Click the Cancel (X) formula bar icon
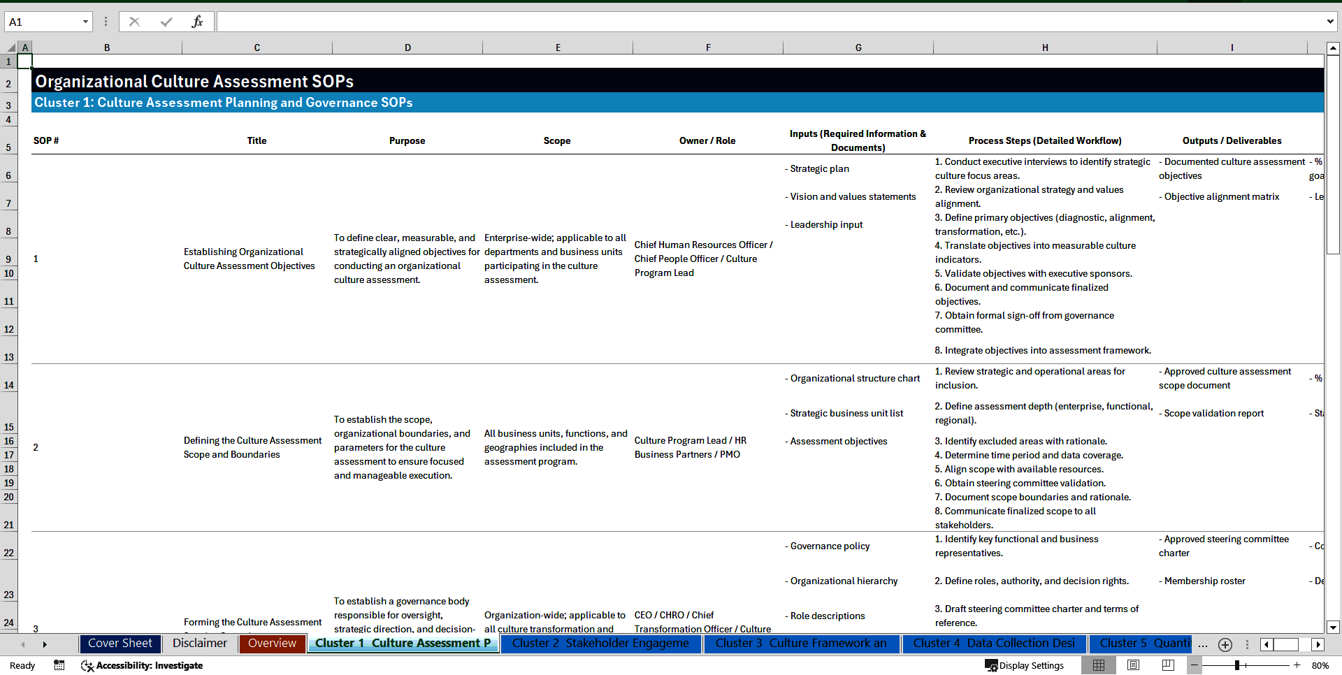The image size is (1342, 675). click(x=134, y=21)
